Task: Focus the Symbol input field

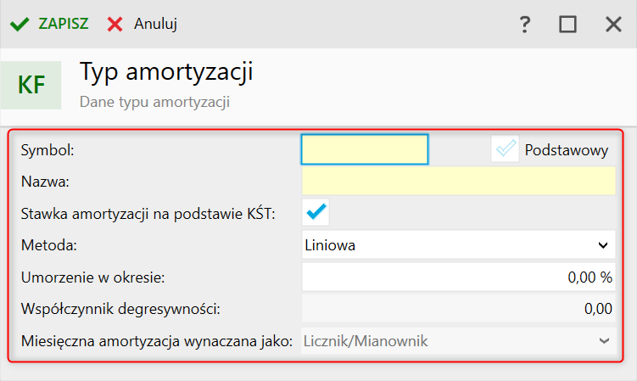Action: coord(365,149)
